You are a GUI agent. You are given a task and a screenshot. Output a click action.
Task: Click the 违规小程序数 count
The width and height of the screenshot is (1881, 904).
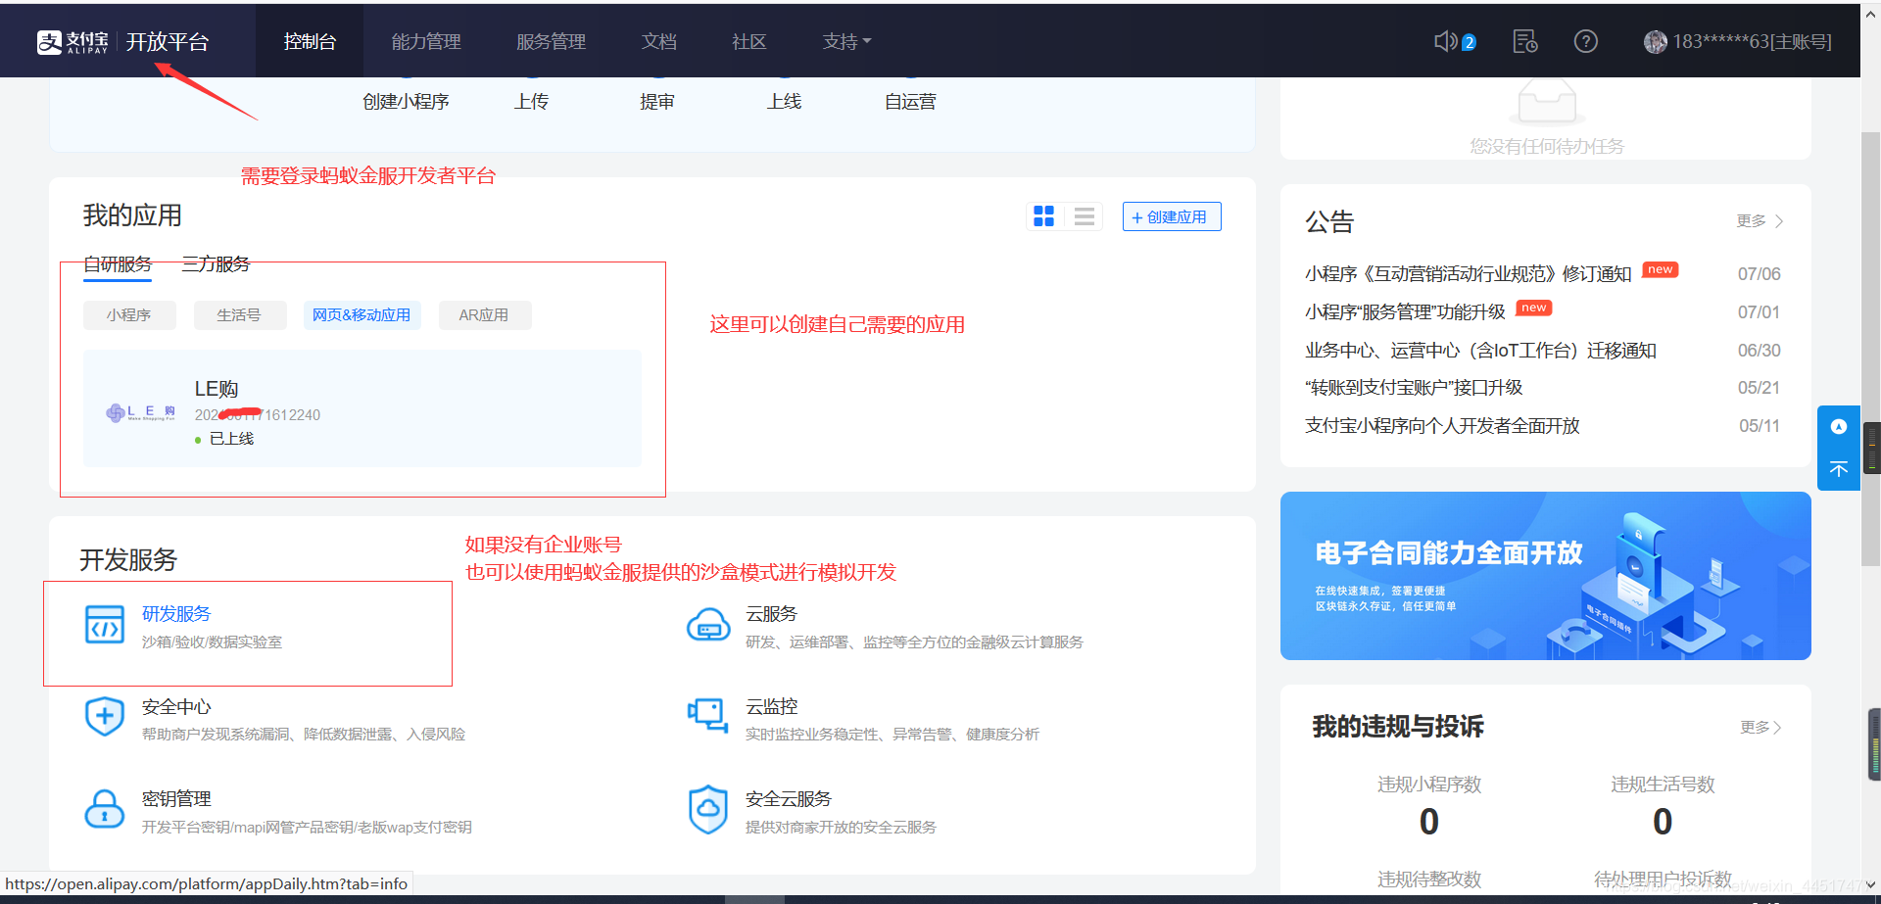[1429, 822]
